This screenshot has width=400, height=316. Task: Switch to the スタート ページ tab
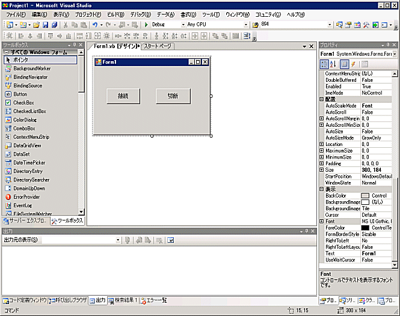(x=158, y=46)
